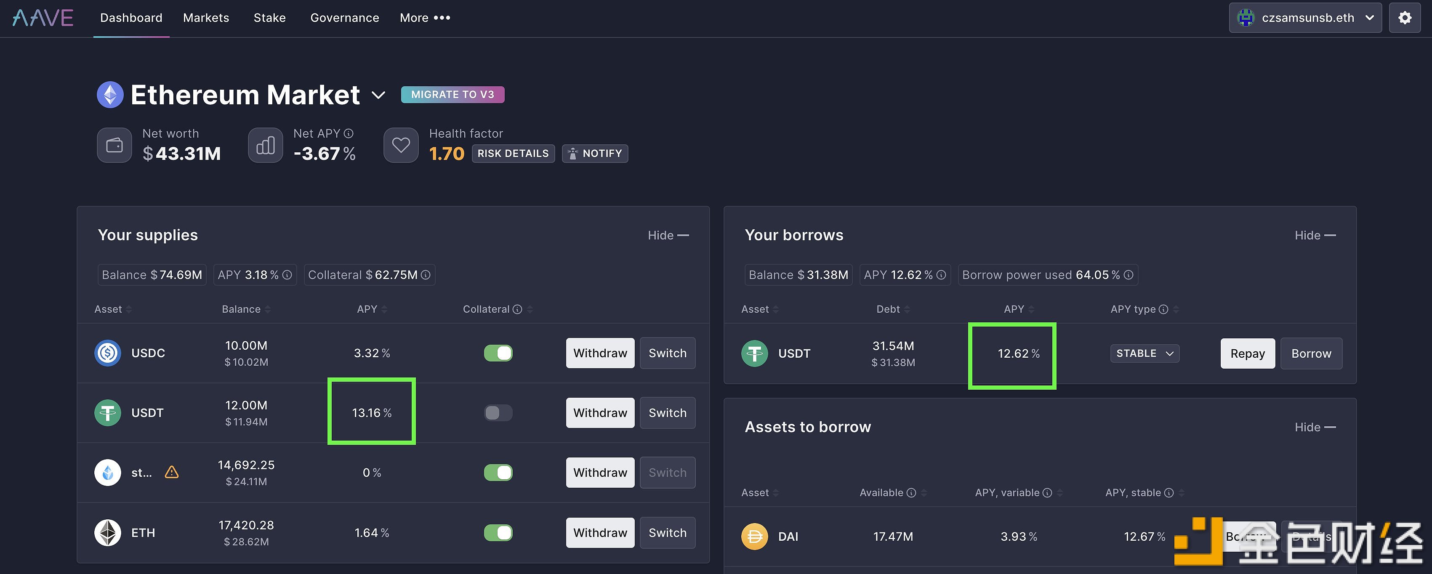Hide the Your supplies panel
The width and height of the screenshot is (1432, 574).
point(668,236)
